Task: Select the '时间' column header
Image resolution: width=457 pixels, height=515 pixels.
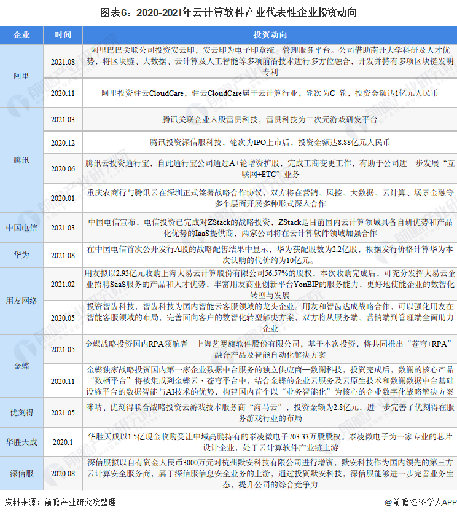Action: (x=63, y=35)
